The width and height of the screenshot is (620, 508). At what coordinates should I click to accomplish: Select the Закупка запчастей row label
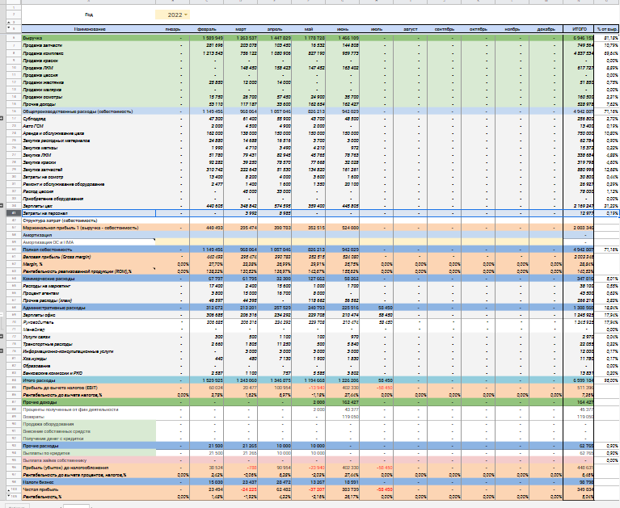point(89,170)
